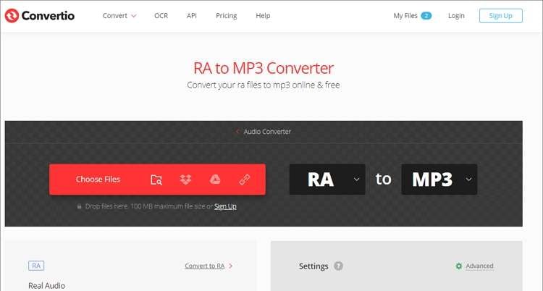This screenshot has width=543, height=291.
Task: Click the My Files count badge
Action: pos(426,16)
